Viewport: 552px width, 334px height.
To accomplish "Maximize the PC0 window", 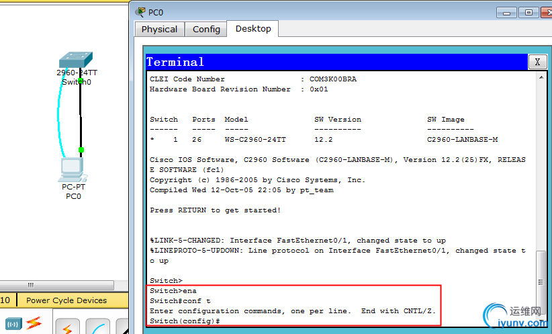I will 528,13.
